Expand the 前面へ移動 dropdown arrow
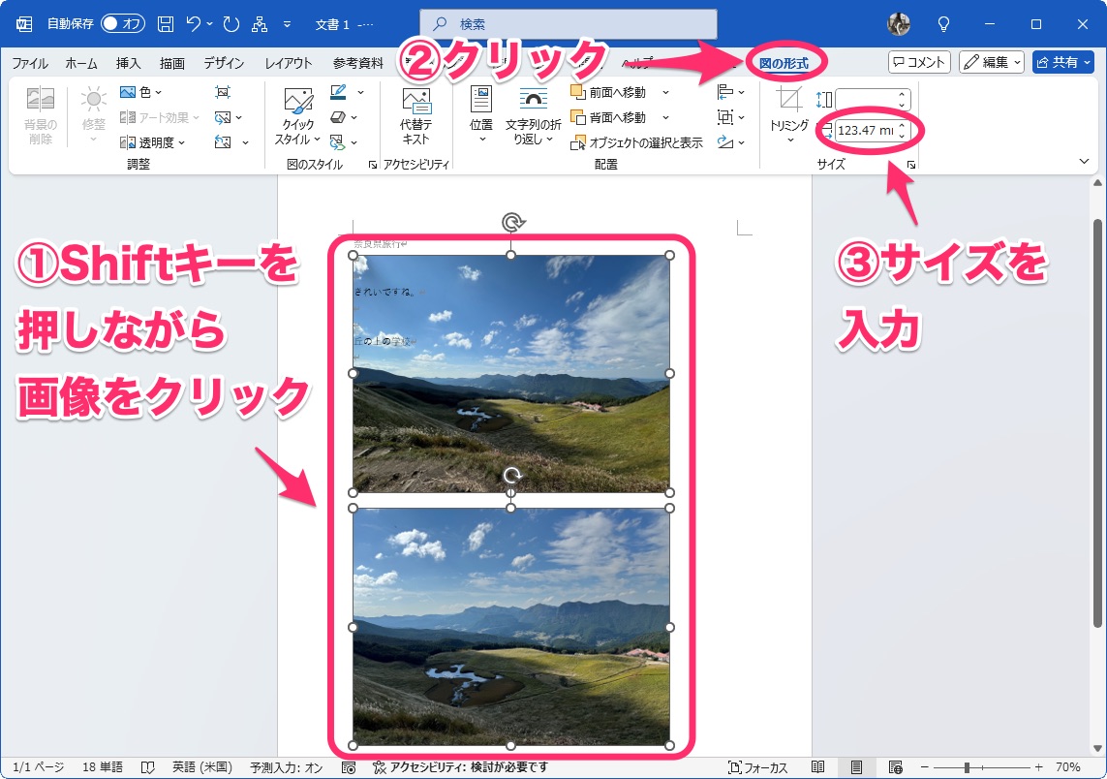 [x=664, y=93]
